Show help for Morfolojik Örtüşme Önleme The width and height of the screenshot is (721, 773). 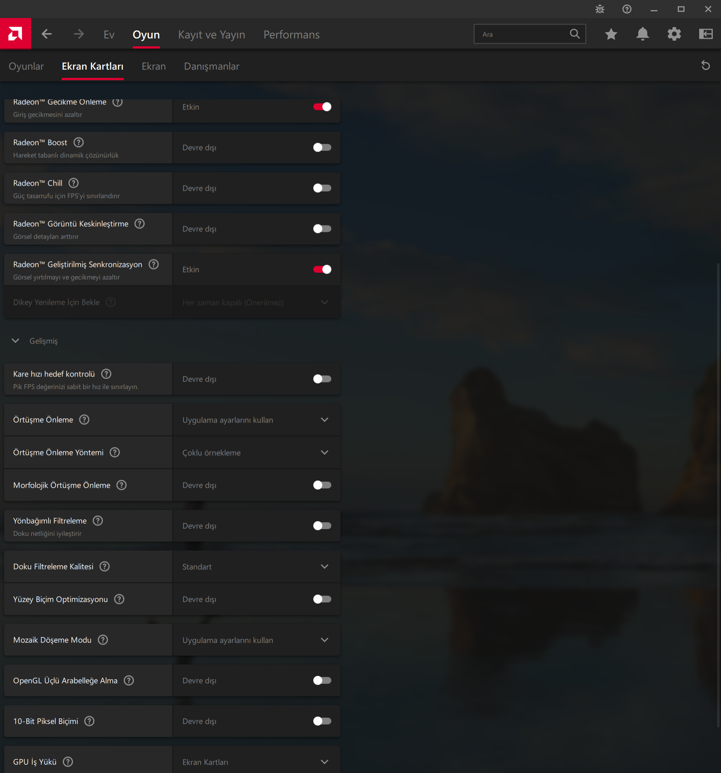tap(121, 485)
